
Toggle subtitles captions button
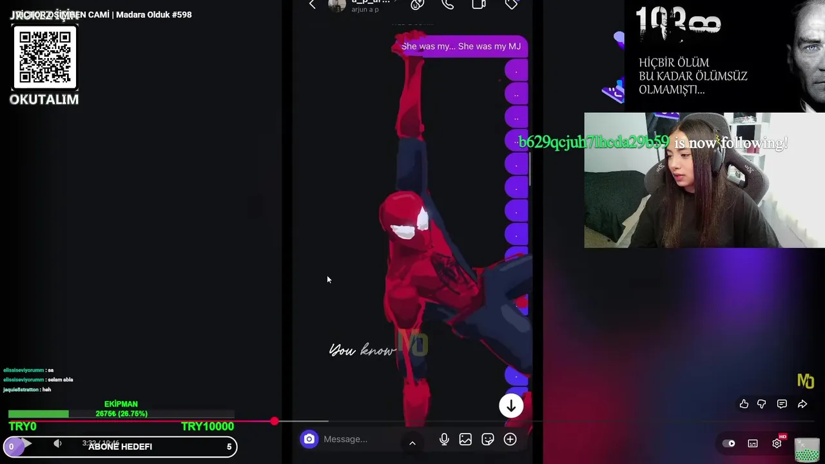pyautogui.click(x=753, y=443)
